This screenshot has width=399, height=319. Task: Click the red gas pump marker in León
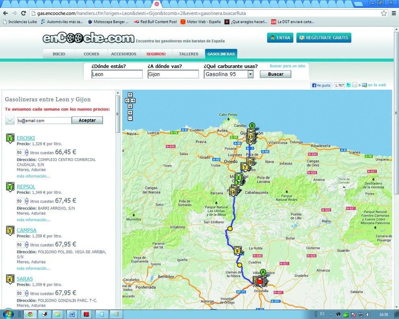(260, 281)
